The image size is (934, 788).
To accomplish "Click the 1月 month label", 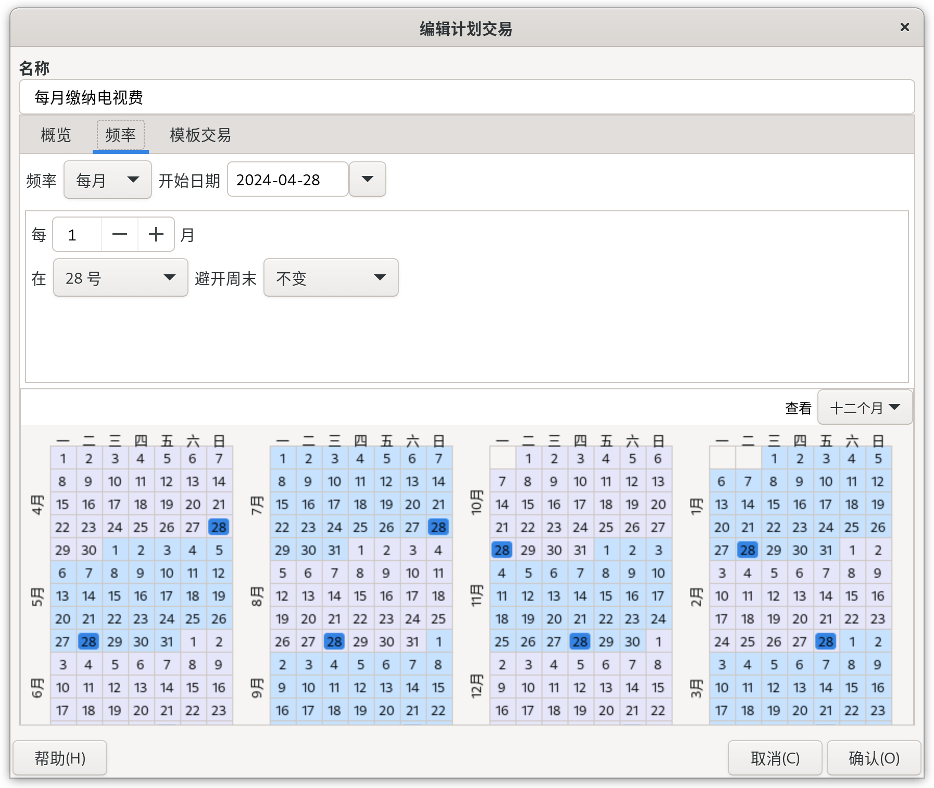I will click(697, 506).
